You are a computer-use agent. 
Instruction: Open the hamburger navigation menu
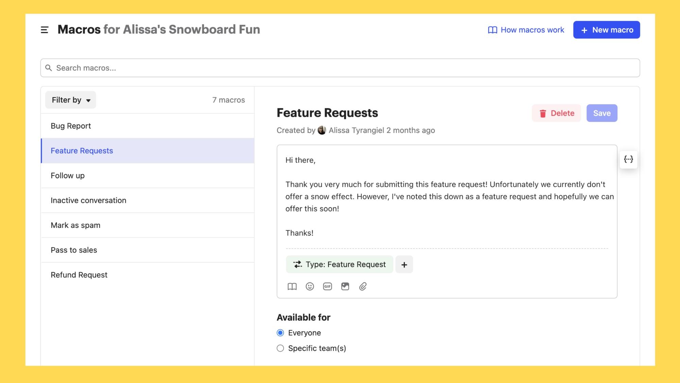click(x=45, y=30)
